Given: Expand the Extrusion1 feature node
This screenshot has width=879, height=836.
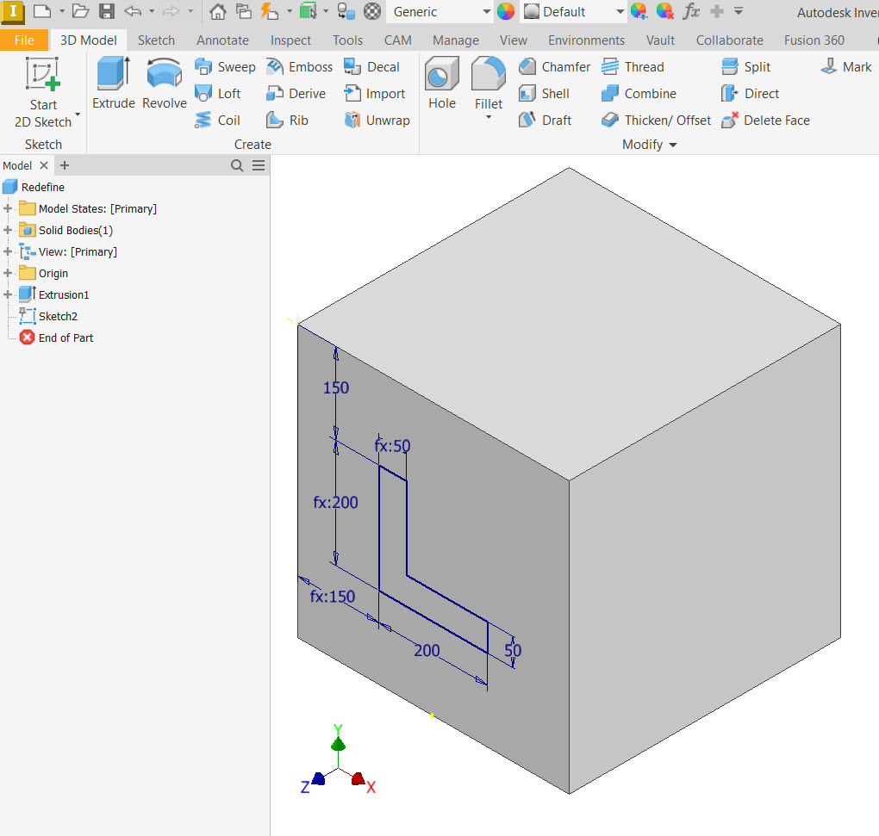Looking at the screenshot, I should pyautogui.click(x=9, y=294).
